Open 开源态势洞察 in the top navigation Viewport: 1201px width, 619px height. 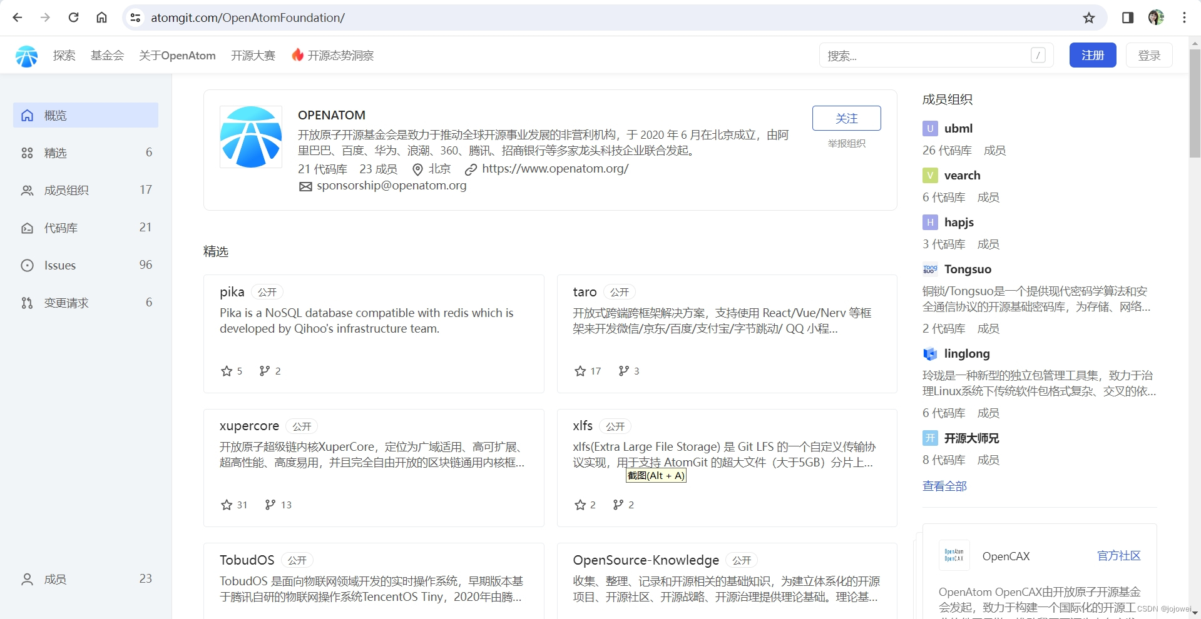pyautogui.click(x=340, y=56)
